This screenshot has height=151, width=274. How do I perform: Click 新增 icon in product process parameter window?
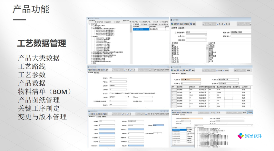tap(172, 70)
